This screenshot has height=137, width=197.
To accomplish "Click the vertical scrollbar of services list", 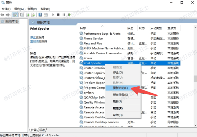I will (195, 78).
